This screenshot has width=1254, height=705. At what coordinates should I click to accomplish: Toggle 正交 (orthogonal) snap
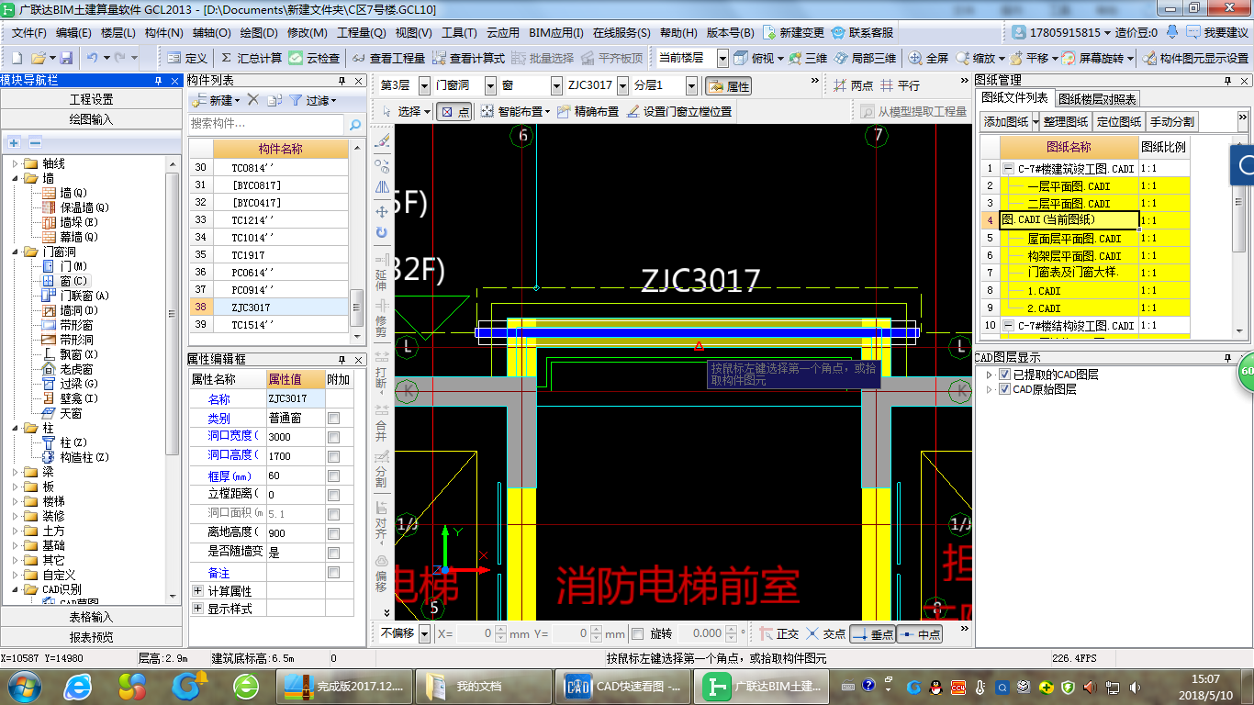tap(778, 633)
